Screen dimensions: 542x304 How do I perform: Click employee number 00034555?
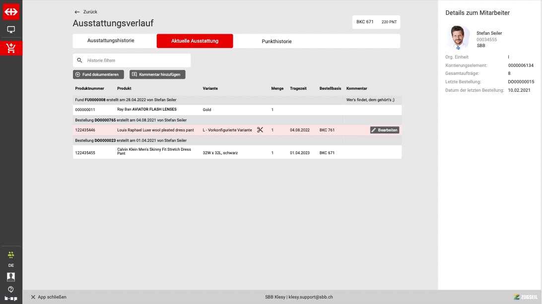coord(487,40)
